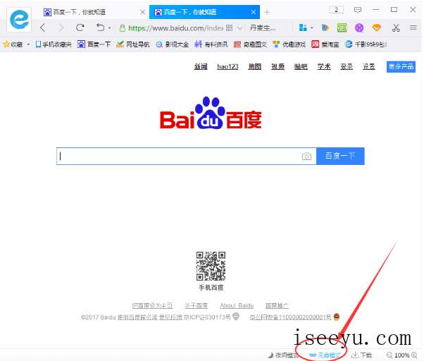424x361 pixels.
Task: Open the 关于百度 footer link
Action: tap(196, 306)
